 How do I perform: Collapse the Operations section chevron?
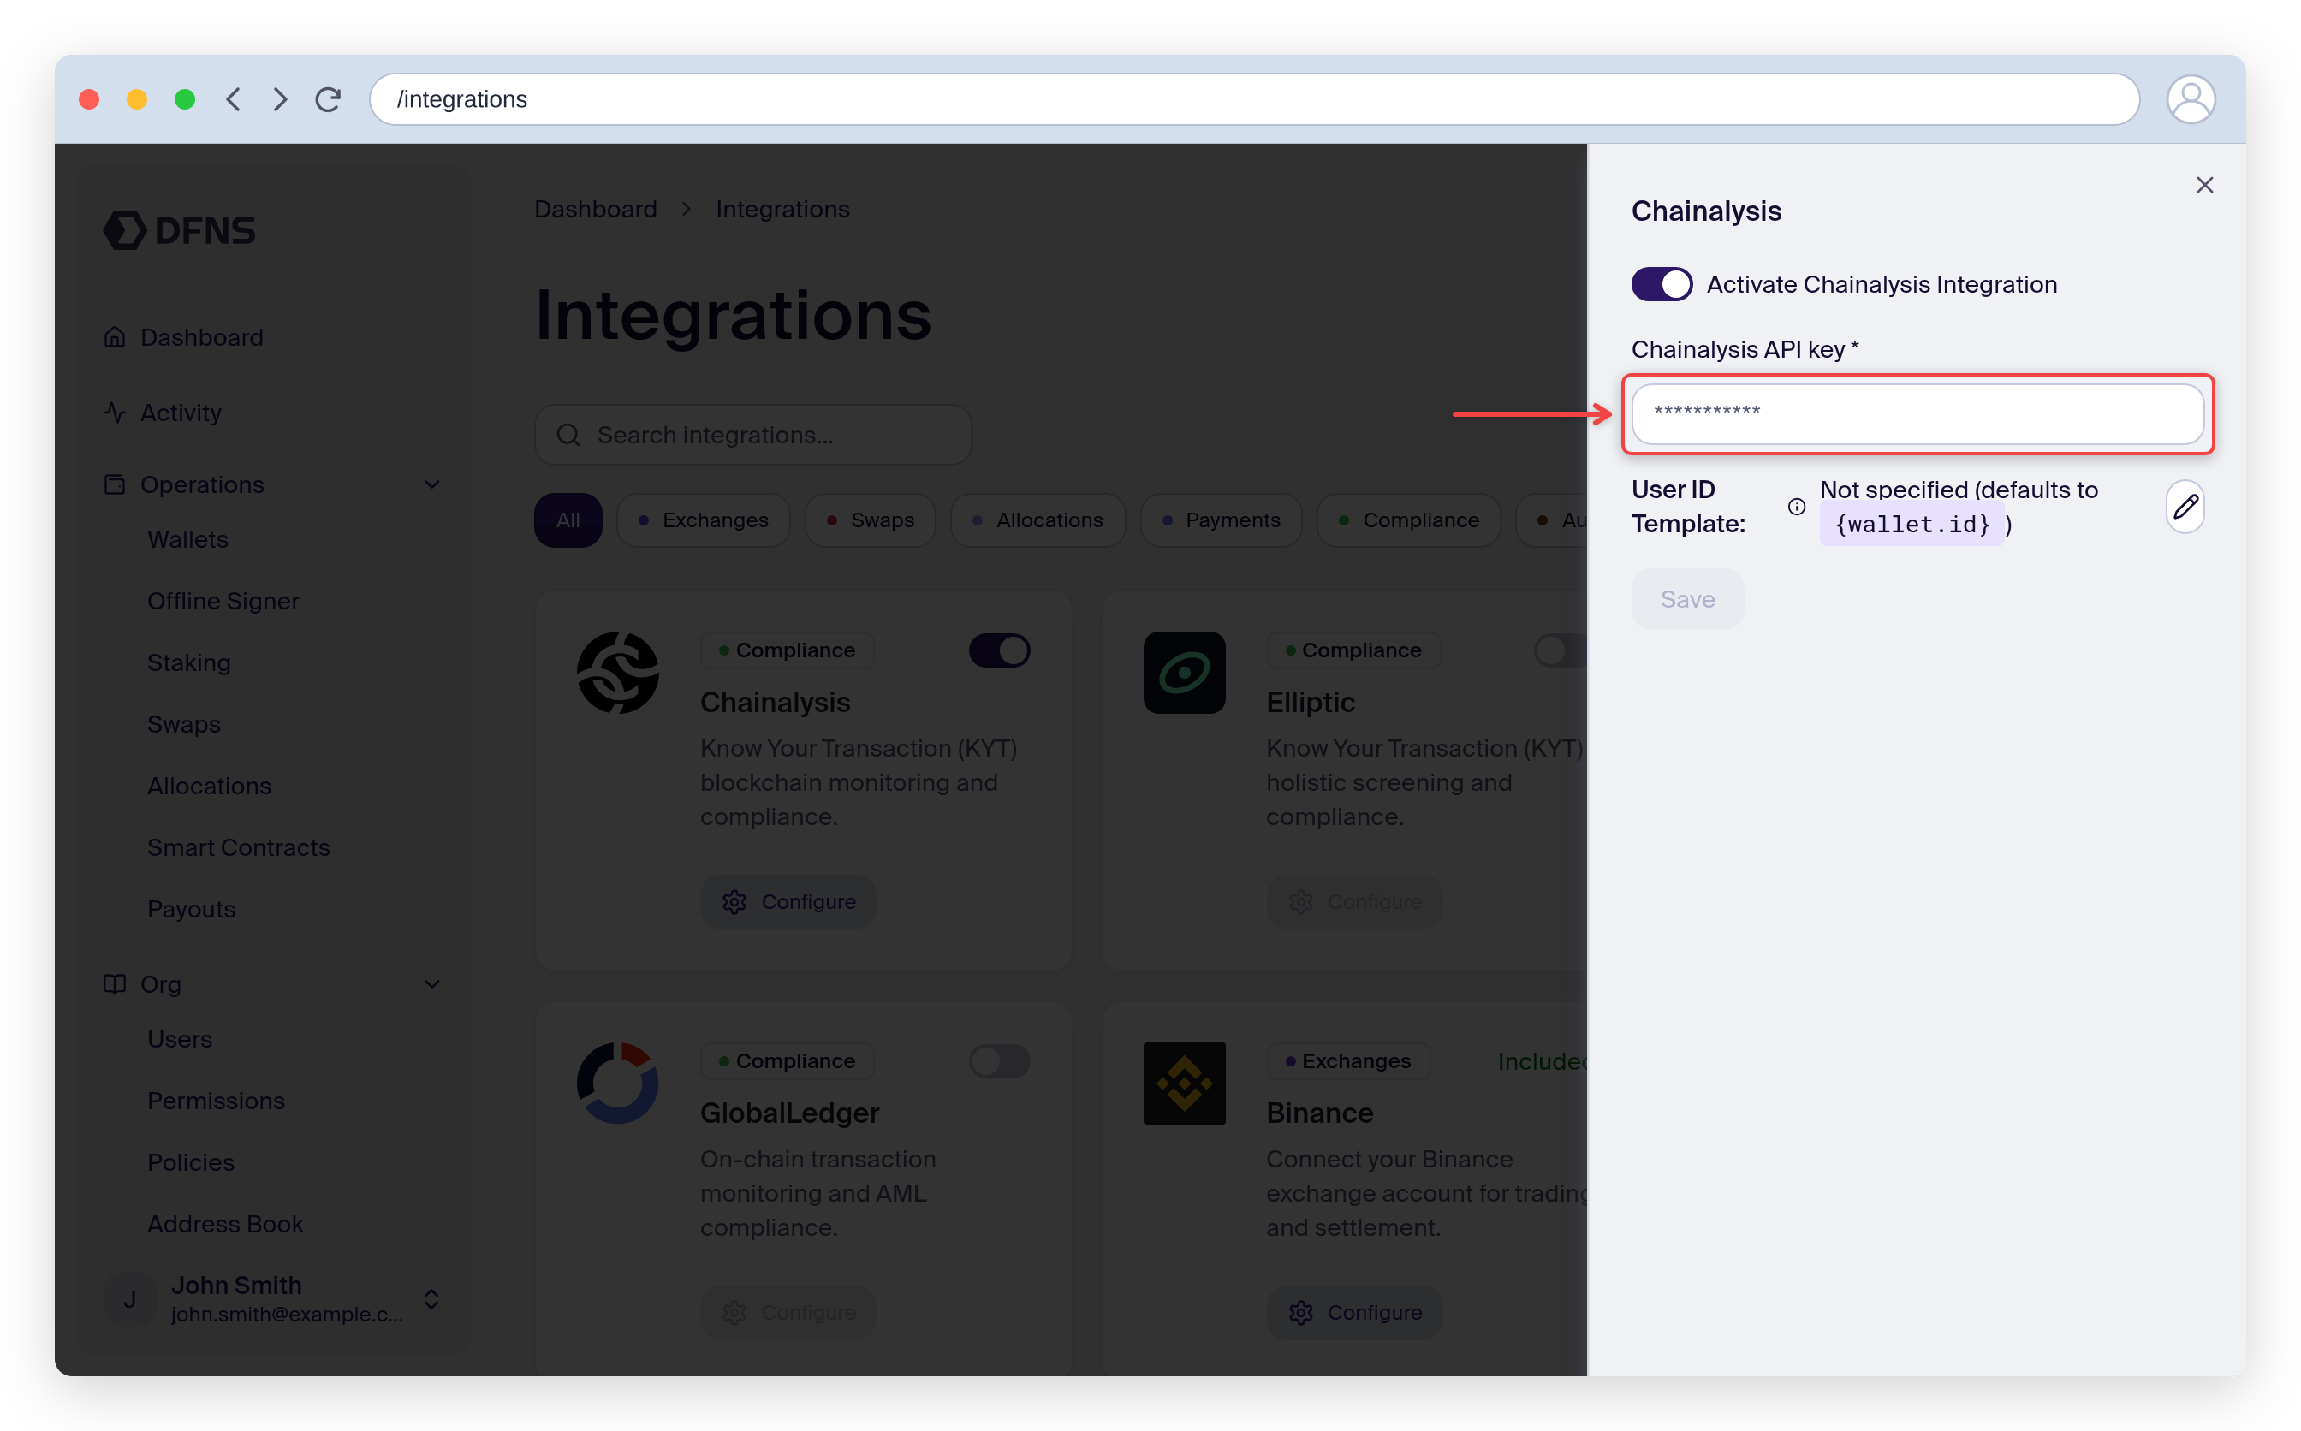click(x=432, y=484)
